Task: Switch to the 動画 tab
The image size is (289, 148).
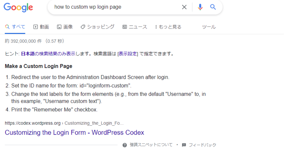Action: tap(41, 27)
